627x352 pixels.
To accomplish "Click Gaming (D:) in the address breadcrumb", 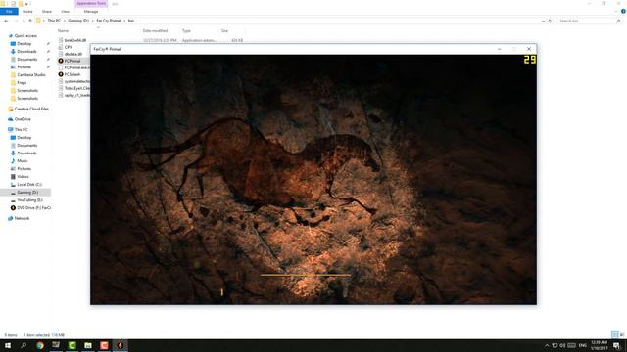I will click(78, 21).
